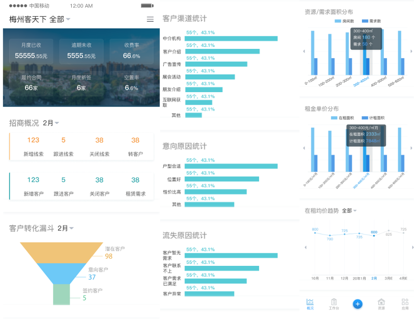Screen dimensions: 417x320
Task: View the 123 新增客户 stat
Action: click(x=33, y=186)
